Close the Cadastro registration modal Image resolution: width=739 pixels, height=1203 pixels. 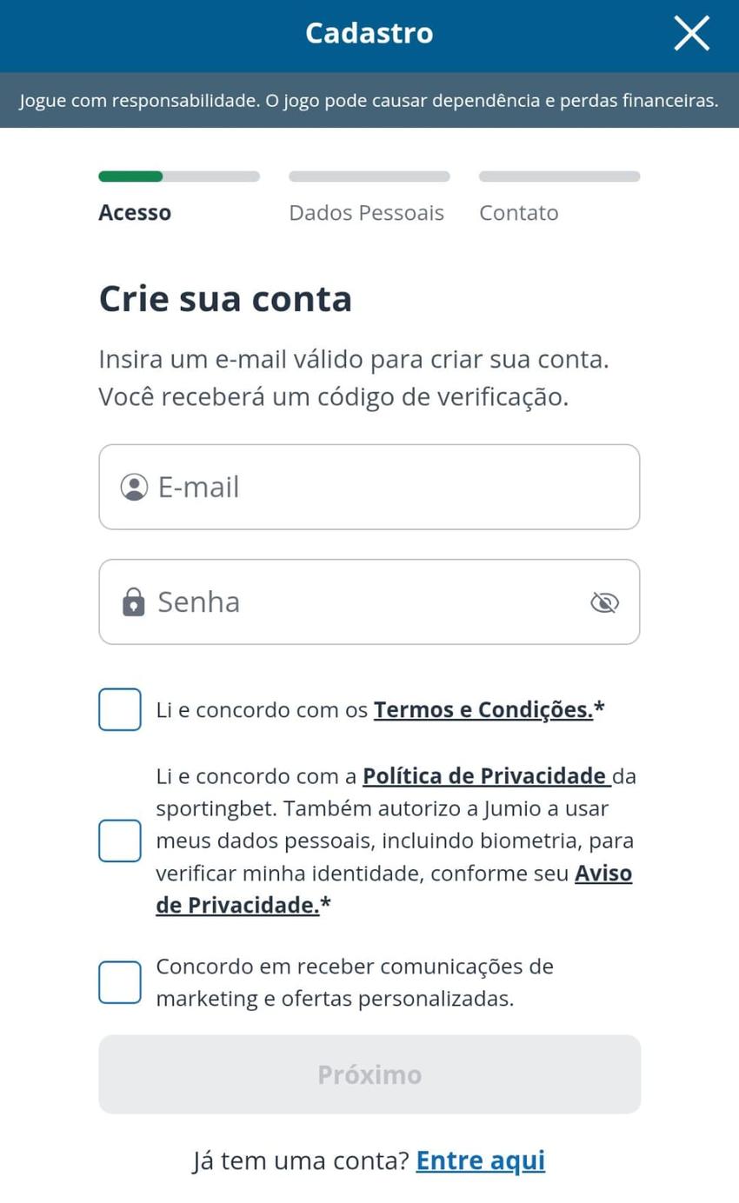691,33
